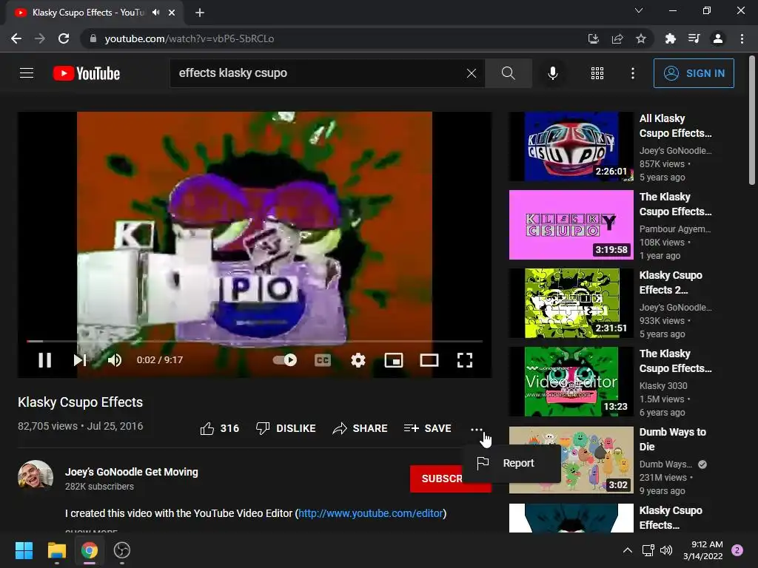This screenshot has height=568, width=758.
Task: Clear the search text with X
Action: point(472,73)
